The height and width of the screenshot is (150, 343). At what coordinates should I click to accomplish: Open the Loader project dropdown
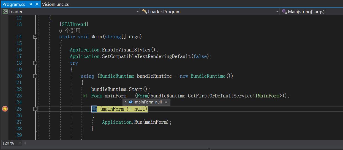coord(138,12)
